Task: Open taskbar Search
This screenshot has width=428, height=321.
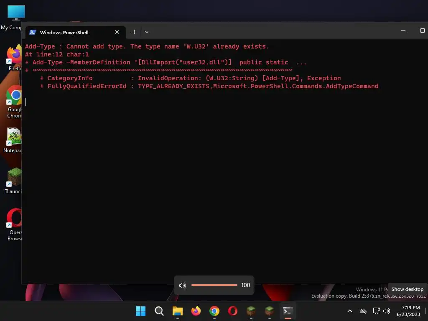Action: (x=159, y=311)
